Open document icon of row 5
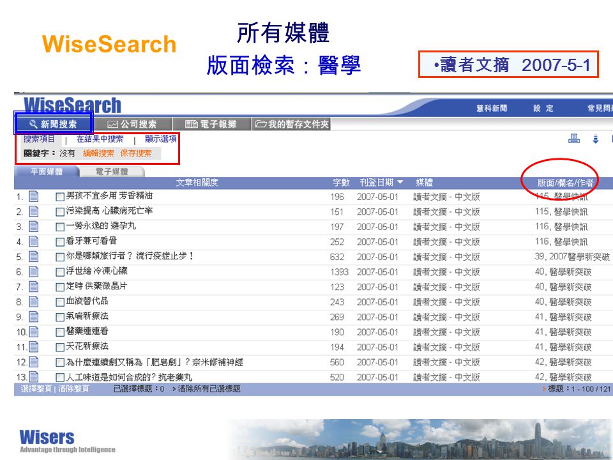 (34, 257)
